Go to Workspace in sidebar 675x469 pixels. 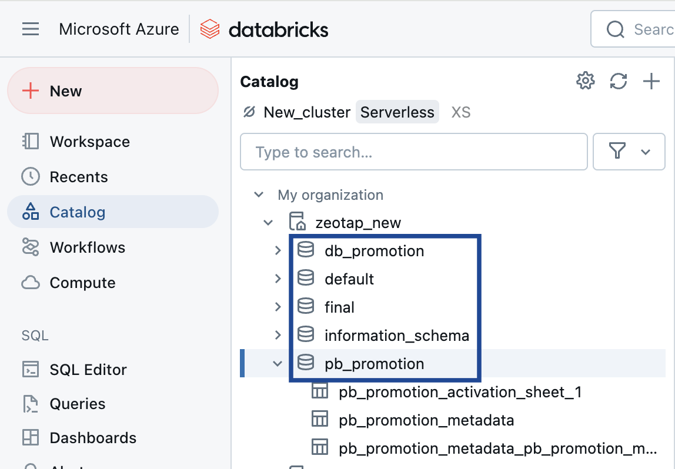point(89,142)
